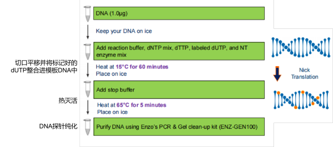Click the tube icon next to reaction buffer step
Screen dimensions: 333x147
coord(87,52)
